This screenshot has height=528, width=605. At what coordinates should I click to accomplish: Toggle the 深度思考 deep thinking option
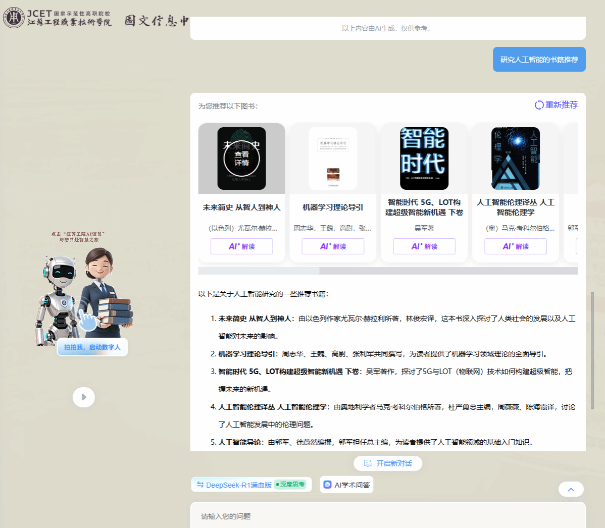pyautogui.click(x=290, y=485)
